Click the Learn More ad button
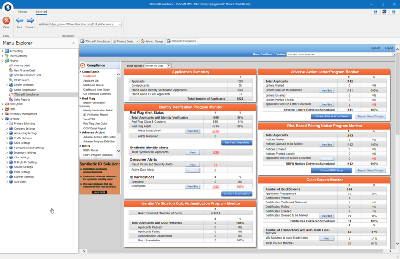The height and width of the screenshot is (259, 400). (99, 192)
